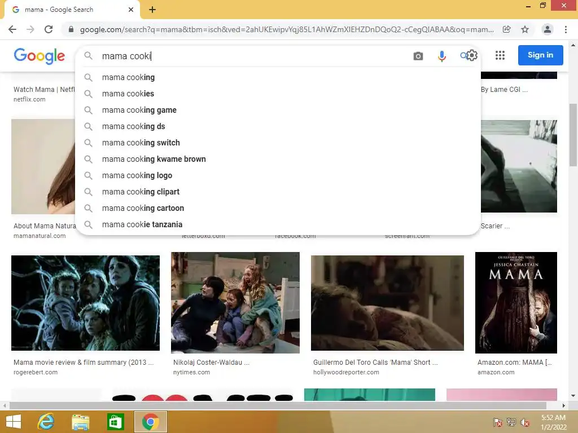Choose suggestion 'mama cooking clipart'
The height and width of the screenshot is (433, 578).
278,192
